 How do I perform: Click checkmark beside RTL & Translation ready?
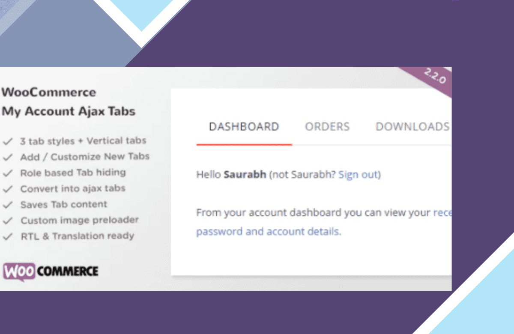(x=7, y=236)
